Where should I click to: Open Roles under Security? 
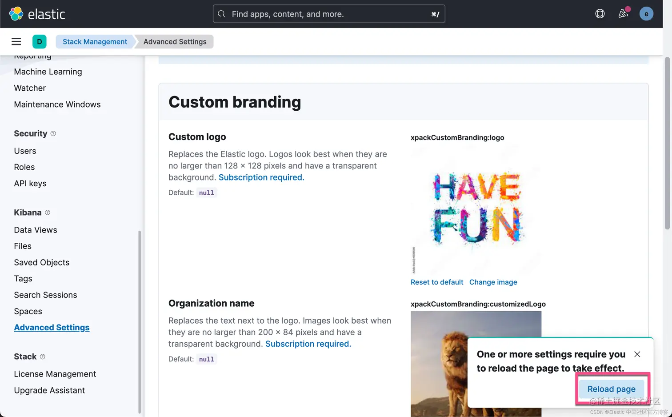[x=24, y=167]
